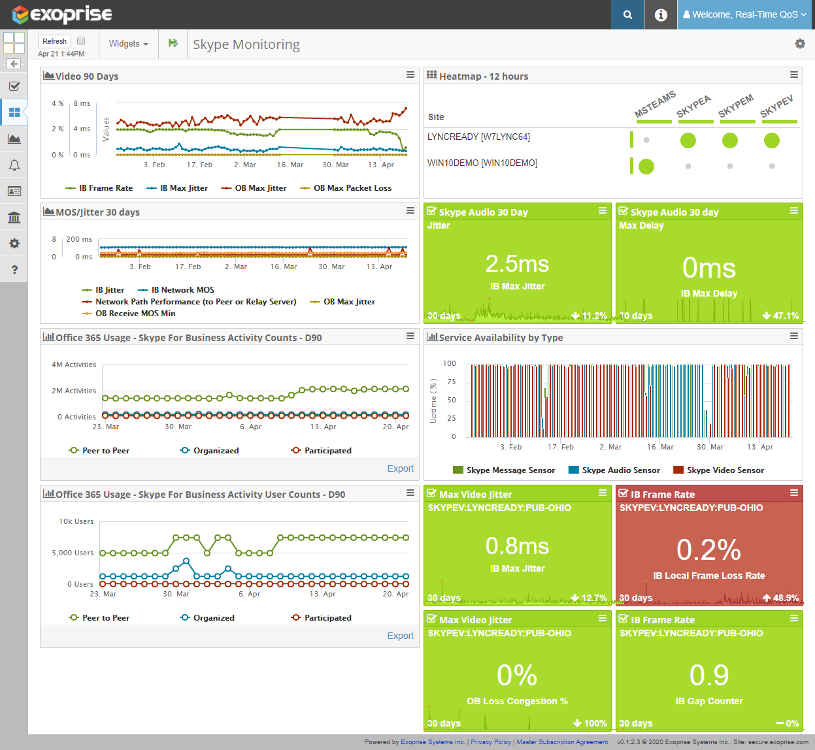This screenshot has width=815, height=750.
Task: Toggle the auto-refresh checkbox
Action: point(81,41)
